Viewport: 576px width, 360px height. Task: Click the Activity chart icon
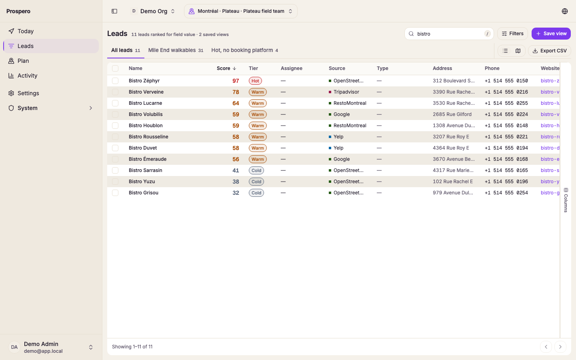(11, 76)
